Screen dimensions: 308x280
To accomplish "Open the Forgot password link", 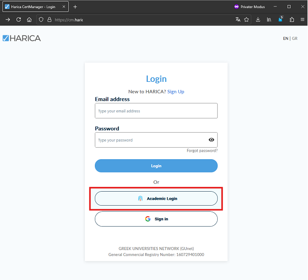I will click(202, 151).
